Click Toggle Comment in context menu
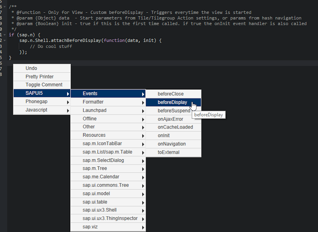Viewport: 318px width, 232px height. (44, 85)
